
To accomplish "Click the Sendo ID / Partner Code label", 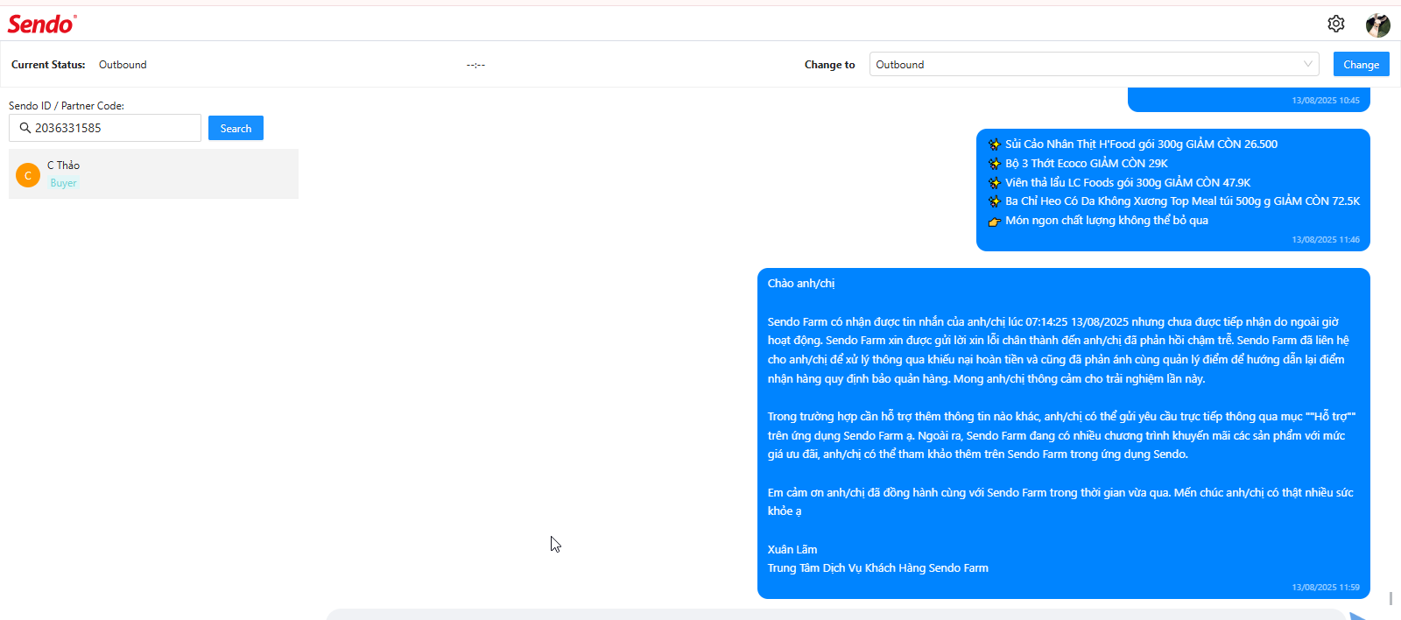I will tap(67, 106).
